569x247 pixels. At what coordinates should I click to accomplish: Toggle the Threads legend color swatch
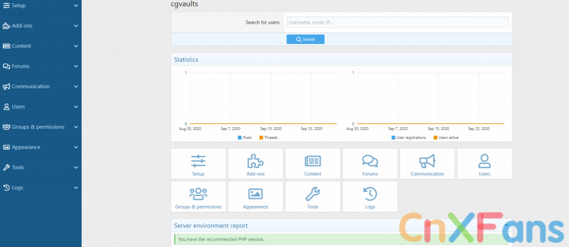[261, 138]
